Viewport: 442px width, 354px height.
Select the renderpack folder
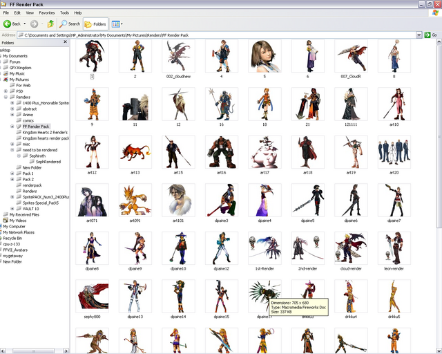pos(32,185)
